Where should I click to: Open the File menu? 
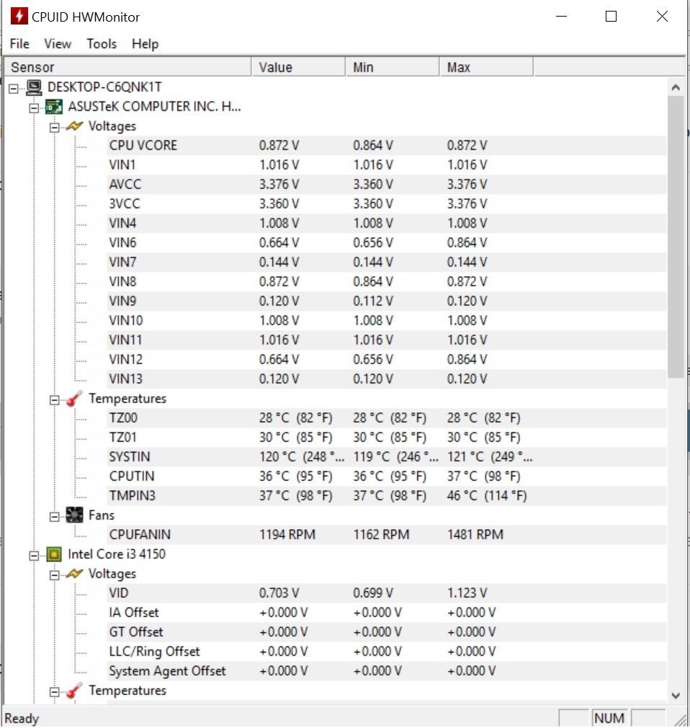point(19,44)
